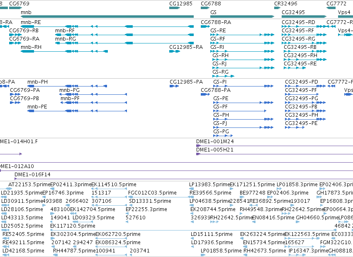Screen dimensions: 353x257
Task: Select the GS-RF transcript label
Action: click(218, 39)
